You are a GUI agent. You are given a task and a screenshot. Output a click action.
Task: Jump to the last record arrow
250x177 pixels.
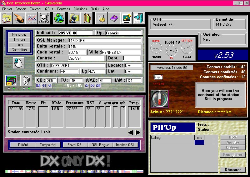click(98, 86)
